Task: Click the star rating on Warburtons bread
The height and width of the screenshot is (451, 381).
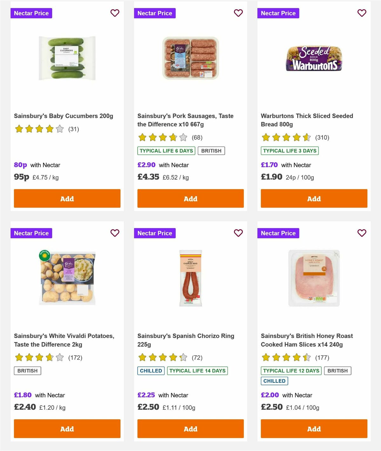Action: [x=285, y=137]
